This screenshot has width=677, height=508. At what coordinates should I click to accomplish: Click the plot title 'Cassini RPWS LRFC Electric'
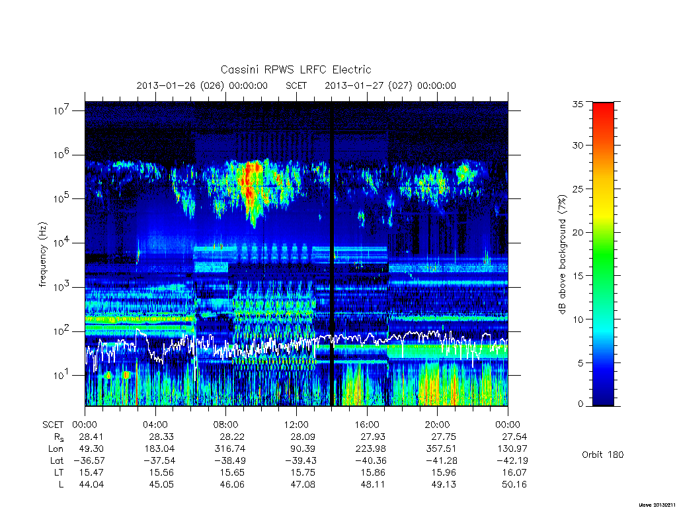296,69
